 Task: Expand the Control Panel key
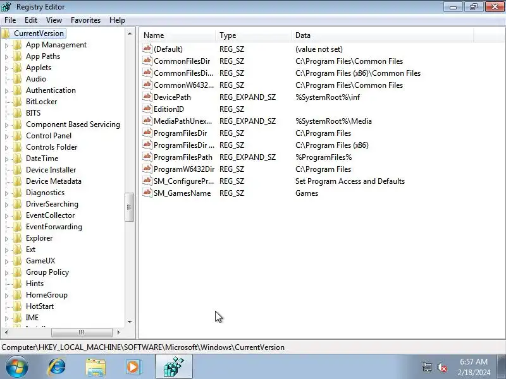[x=6, y=136]
